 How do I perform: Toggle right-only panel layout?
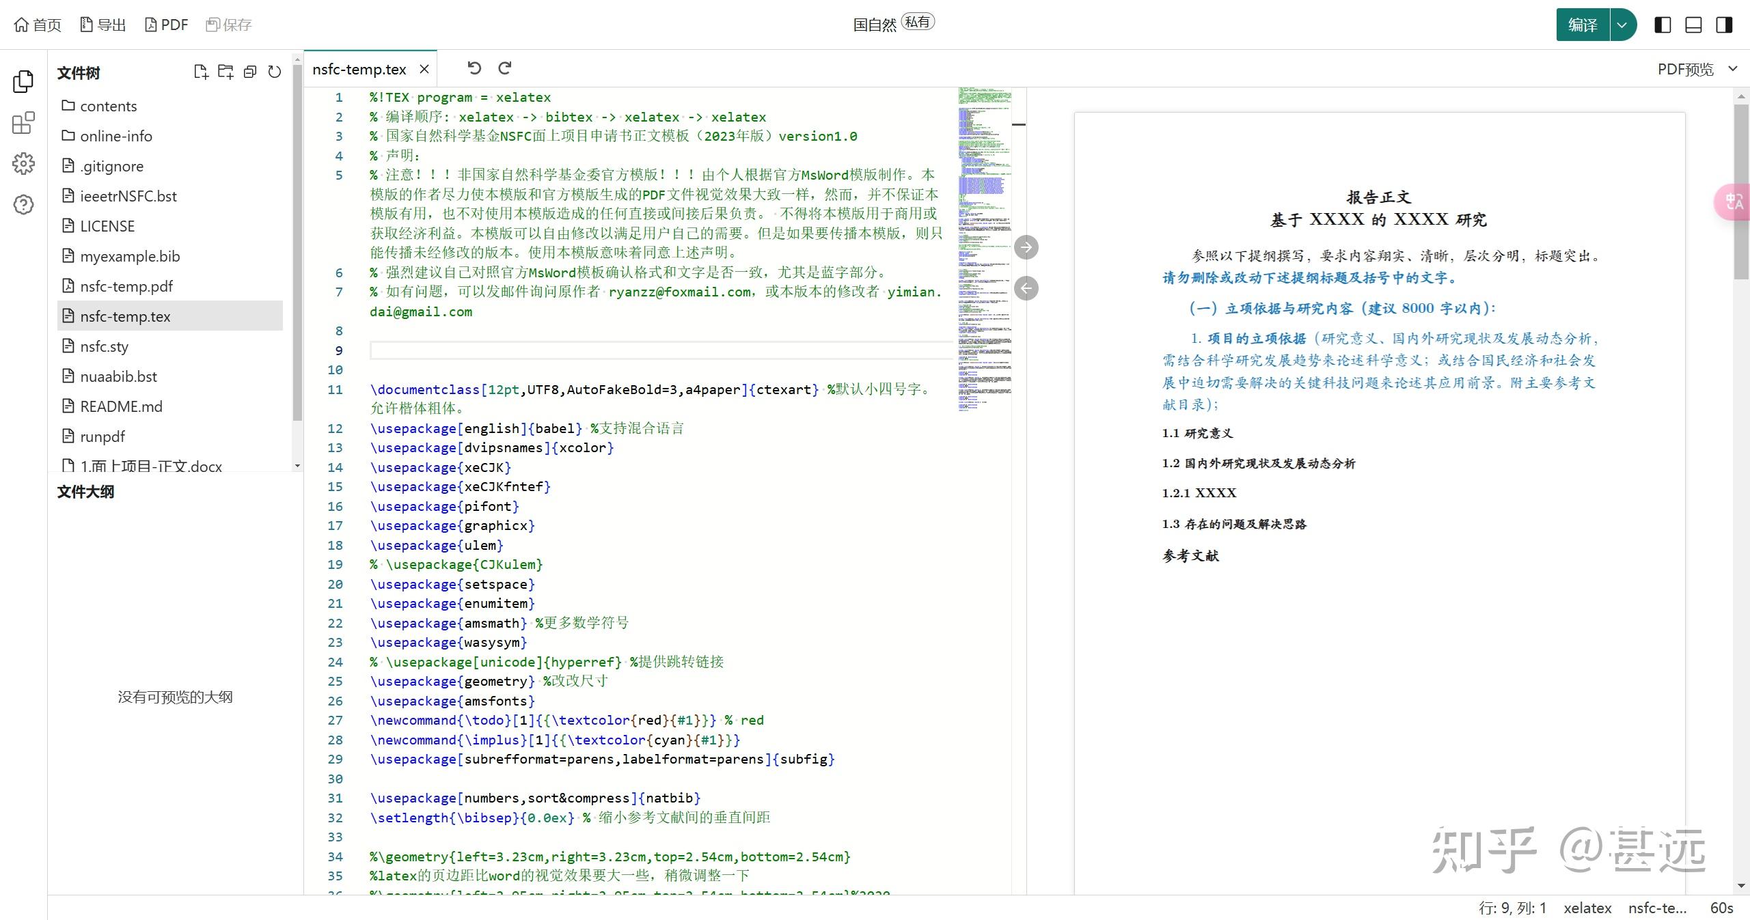click(x=1724, y=25)
